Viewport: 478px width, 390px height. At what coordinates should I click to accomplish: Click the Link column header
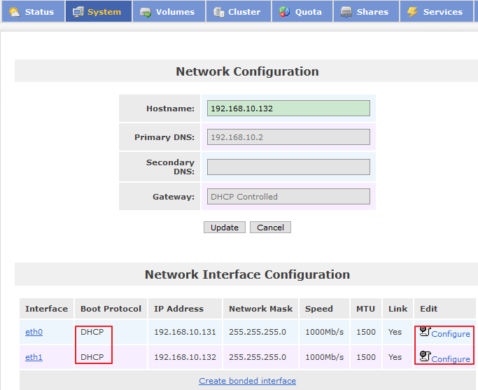398,309
